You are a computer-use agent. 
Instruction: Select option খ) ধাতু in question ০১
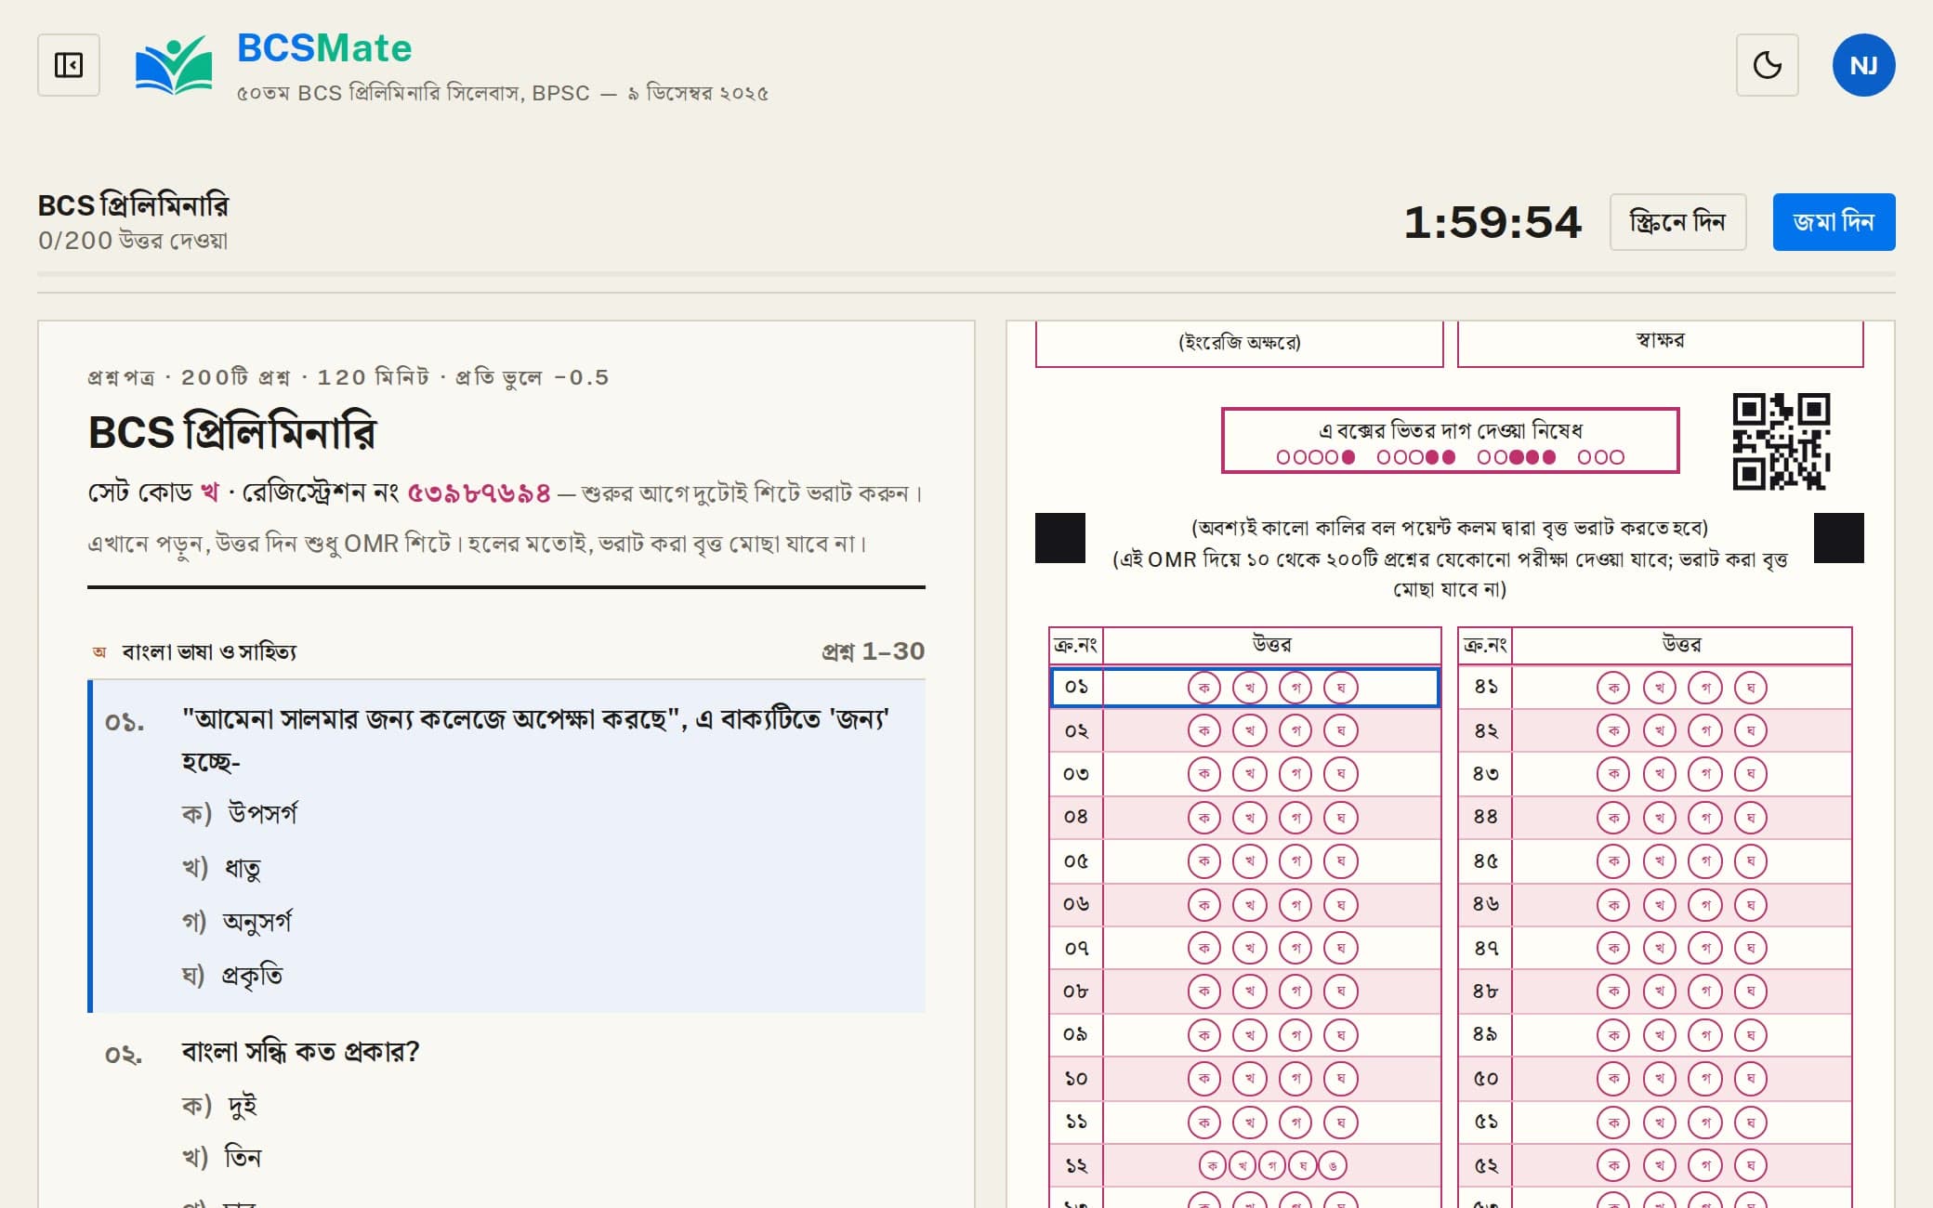coord(221,868)
